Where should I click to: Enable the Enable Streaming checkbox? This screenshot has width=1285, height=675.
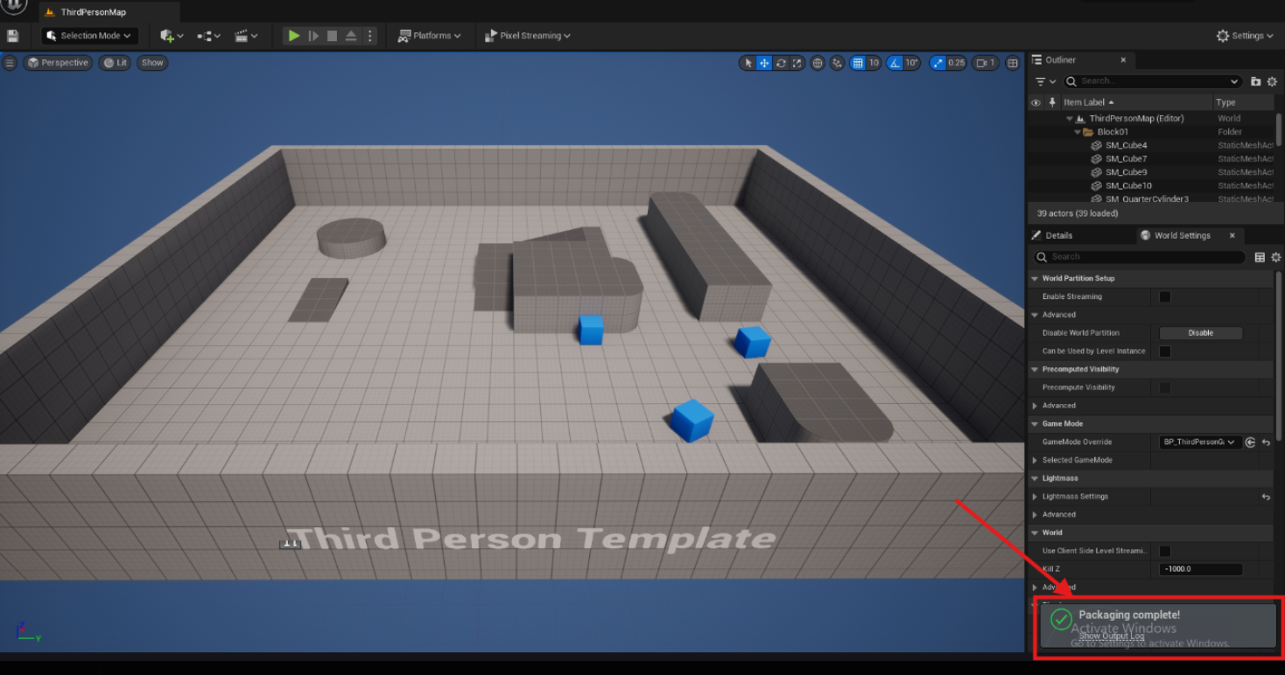pos(1165,296)
